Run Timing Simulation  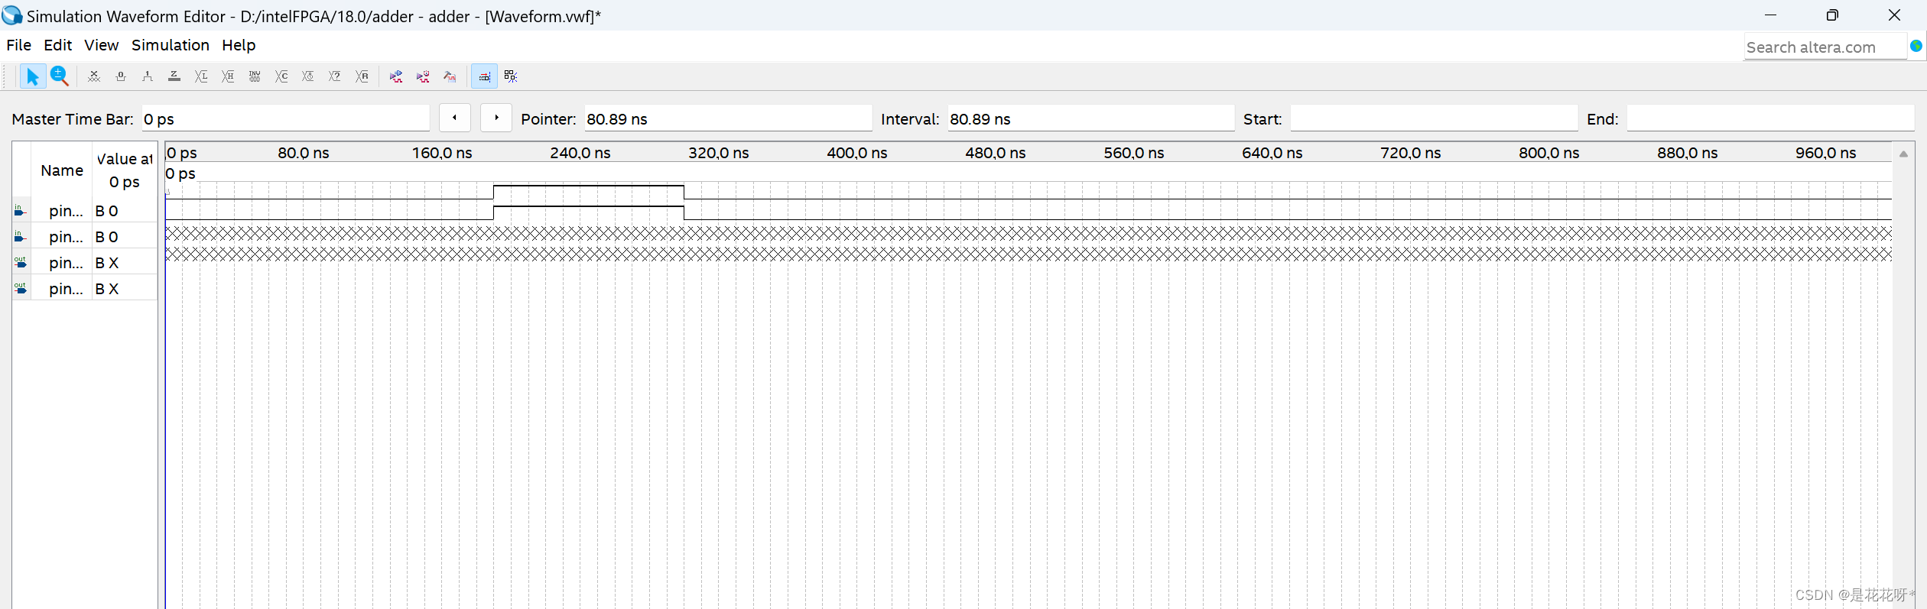423,76
